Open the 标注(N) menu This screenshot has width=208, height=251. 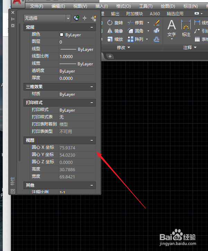[x=191, y=6]
